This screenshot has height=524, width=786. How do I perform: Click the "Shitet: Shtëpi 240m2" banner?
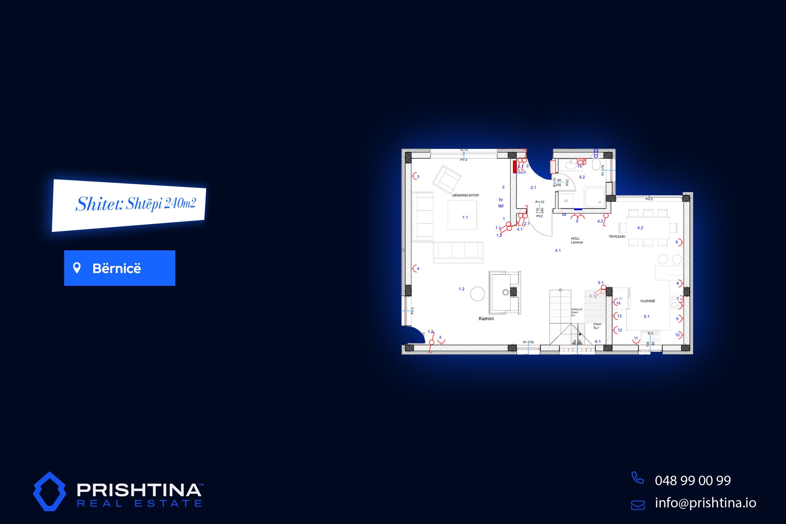[x=129, y=205]
